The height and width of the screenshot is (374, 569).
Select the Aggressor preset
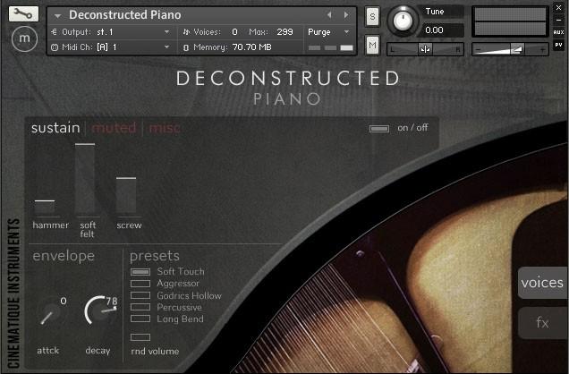(140, 284)
